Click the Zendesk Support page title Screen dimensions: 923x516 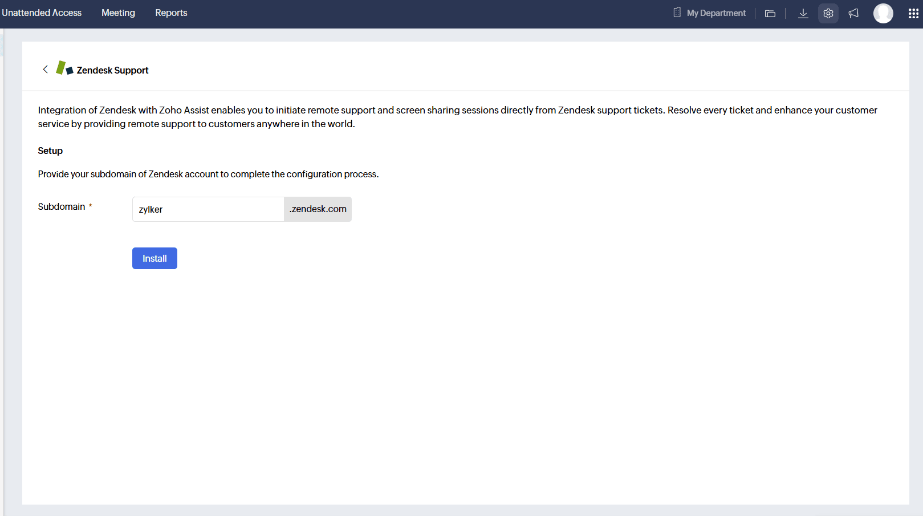point(112,70)
